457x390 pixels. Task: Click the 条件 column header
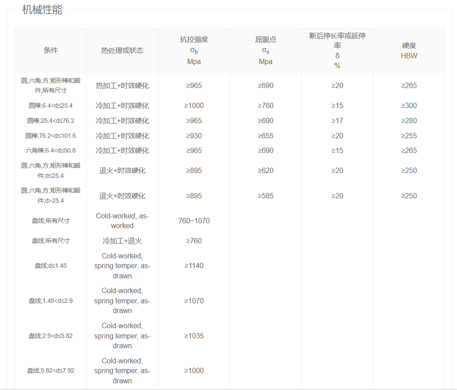51,51
